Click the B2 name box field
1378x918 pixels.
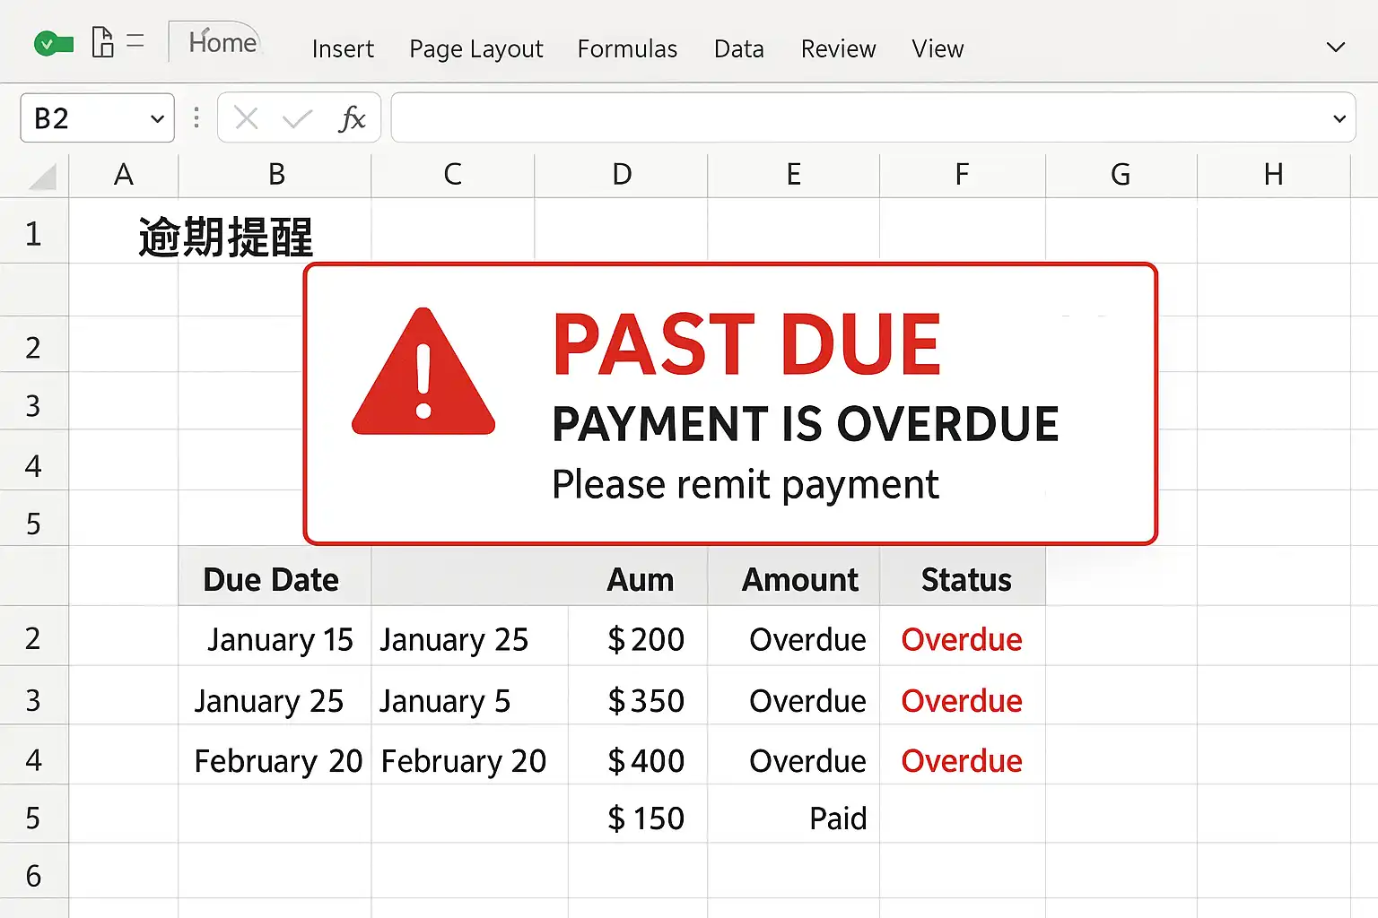(97, 117)
